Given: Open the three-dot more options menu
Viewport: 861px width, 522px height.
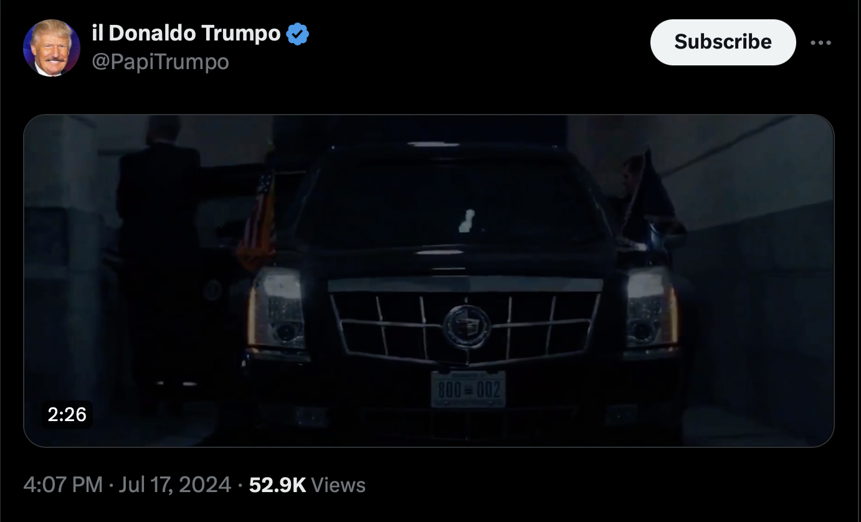Looking at the screenshot, I should tap(821, 42).
